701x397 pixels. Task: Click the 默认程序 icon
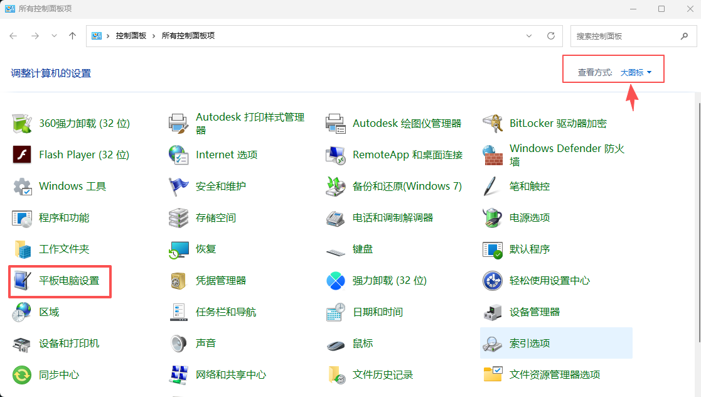pyautogui.click(x=493, y=249)
